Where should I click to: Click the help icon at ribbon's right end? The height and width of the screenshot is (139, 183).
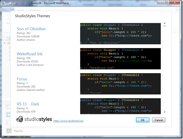point(177,9)
